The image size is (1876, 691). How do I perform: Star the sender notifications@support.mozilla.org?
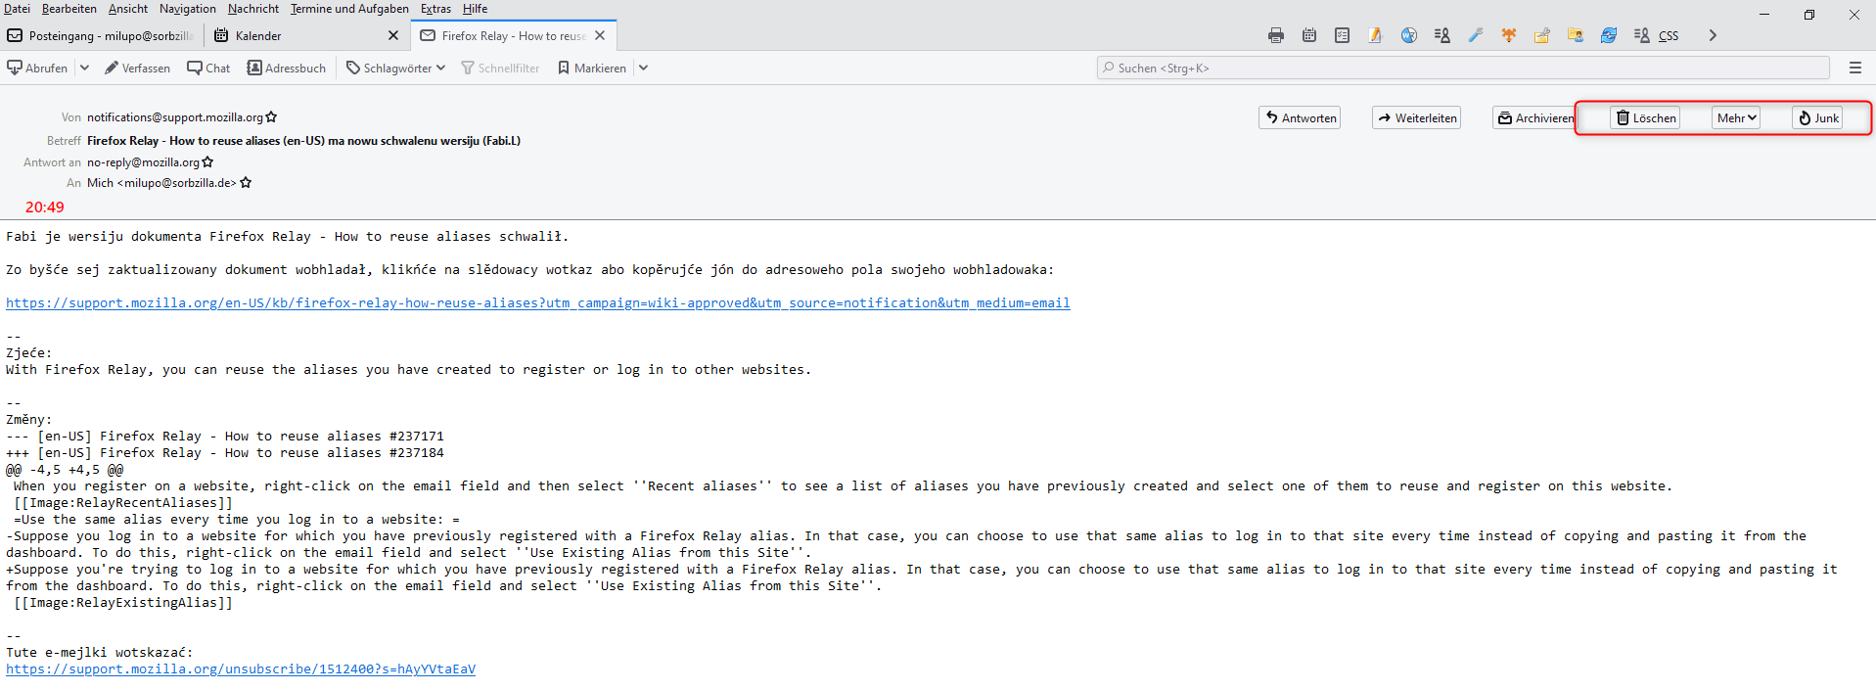pos(271,117)
